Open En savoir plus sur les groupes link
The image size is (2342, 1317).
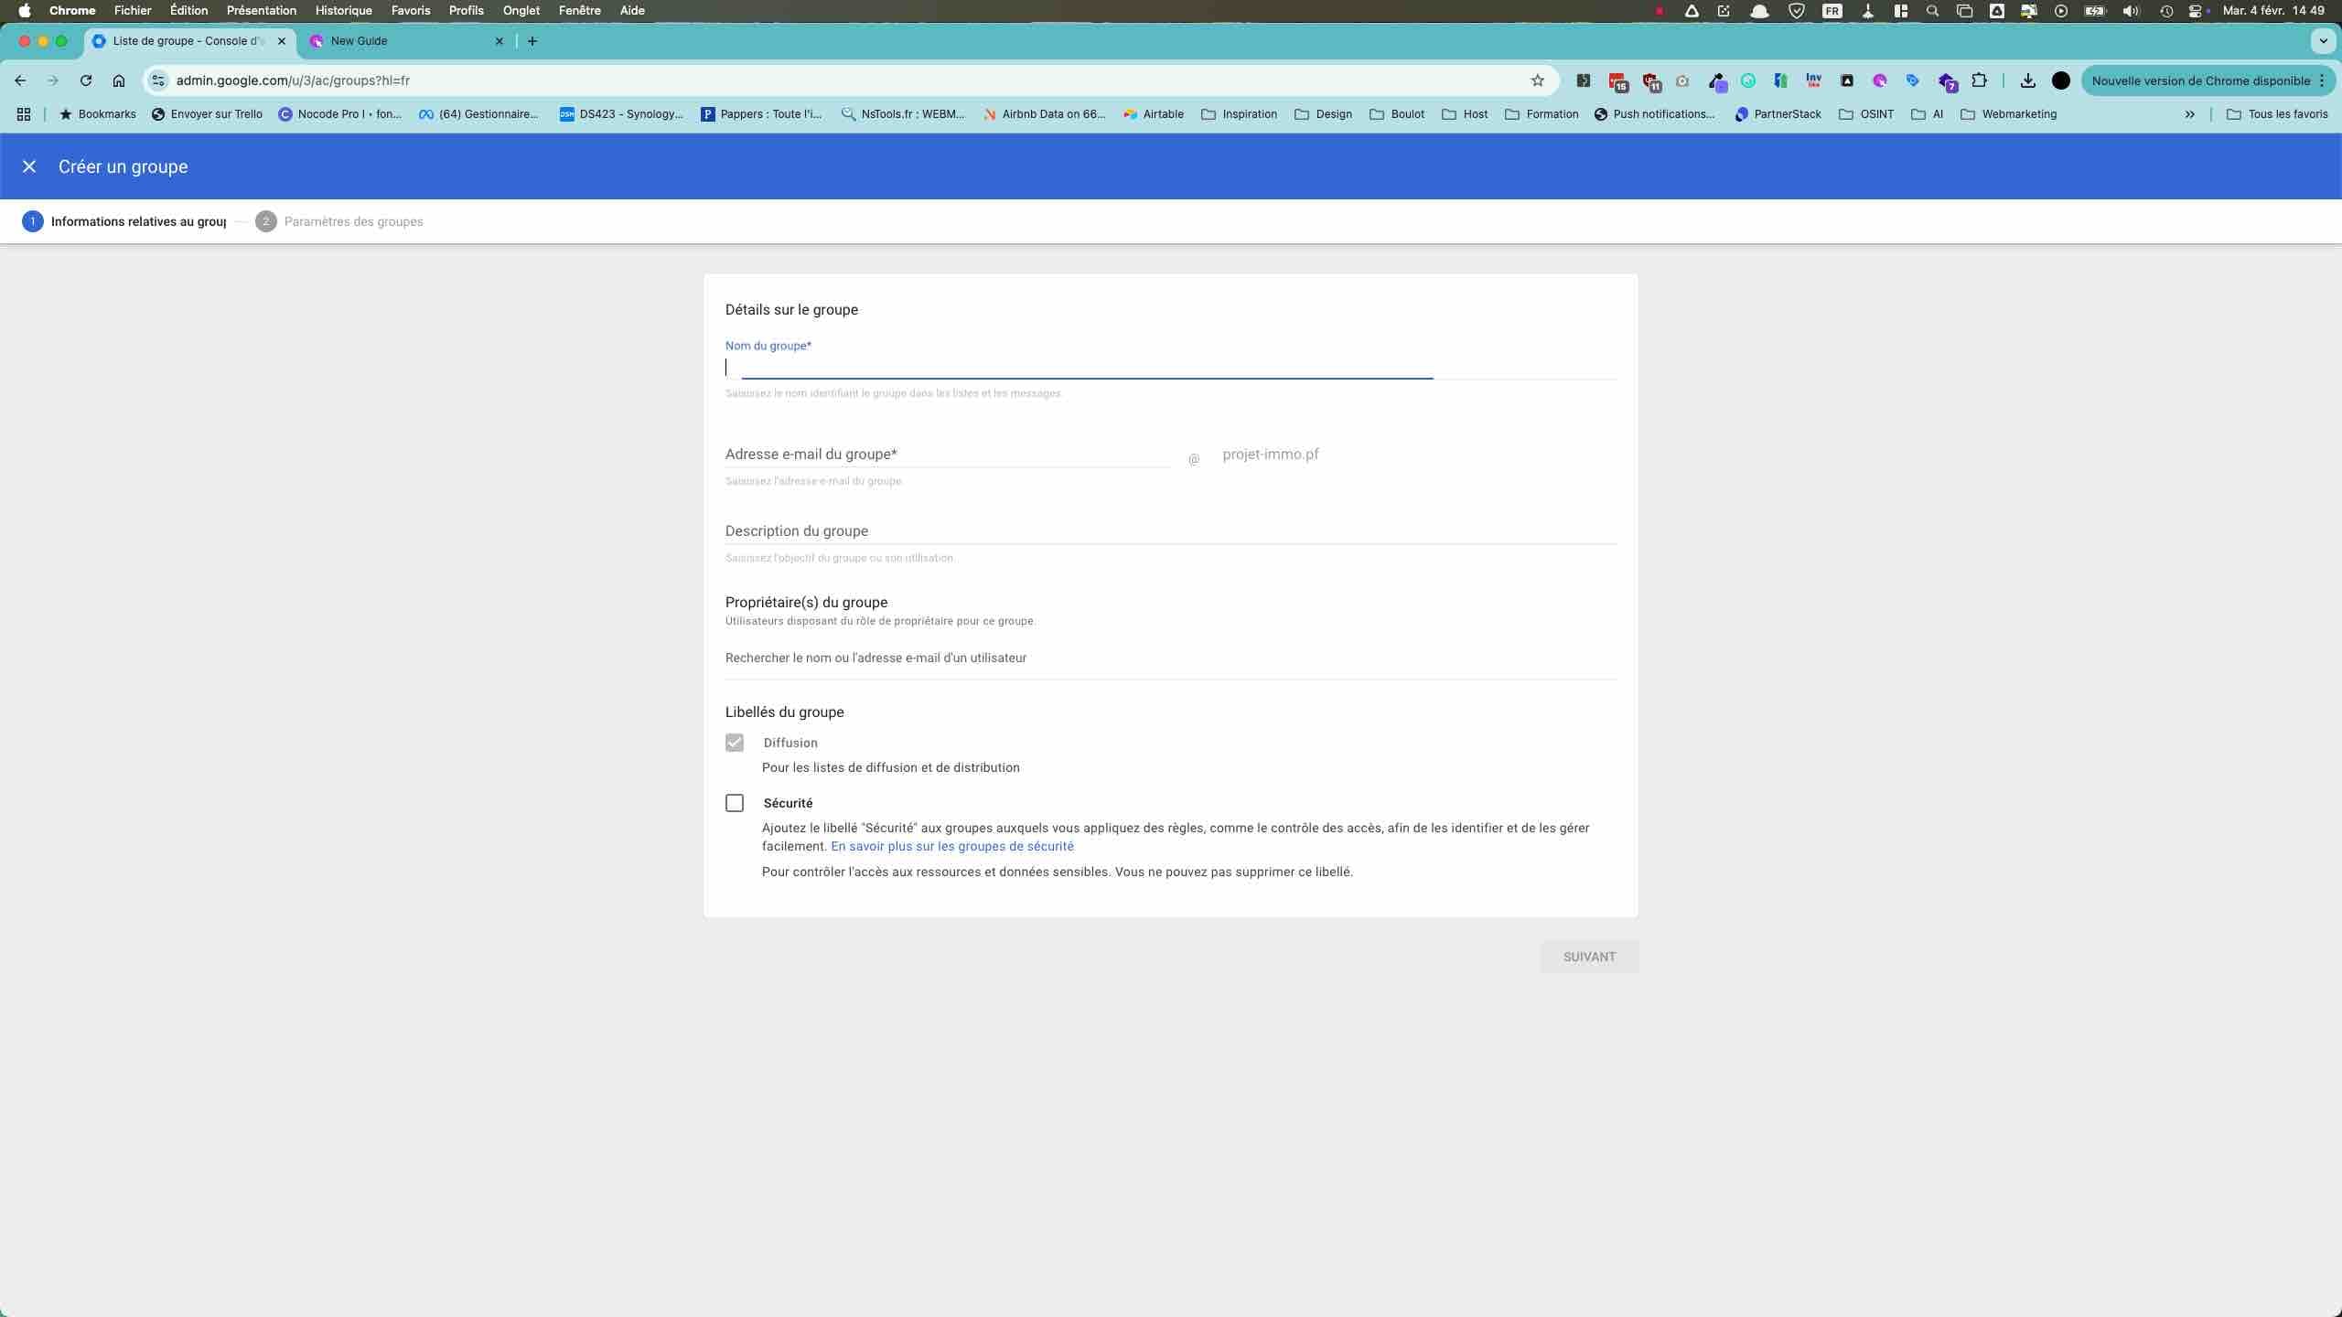[951, 846]
